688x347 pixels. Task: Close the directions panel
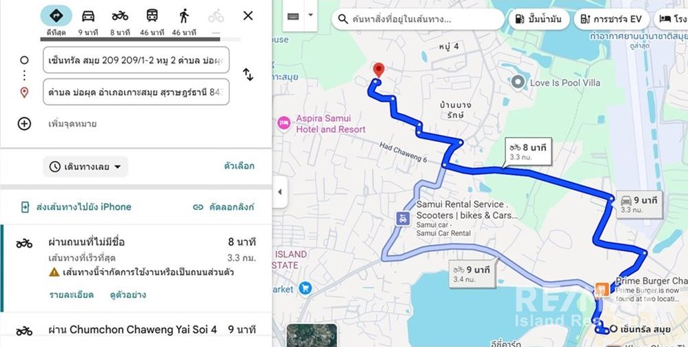coord(248,16)
